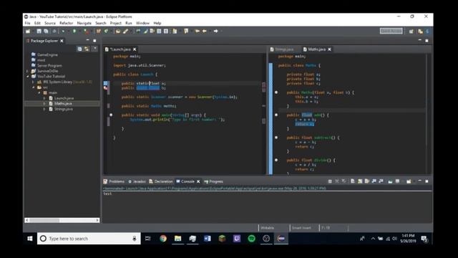Switch to the Problems tab
The width and height of the screenshot is (458, 258).
pos(114,181)
